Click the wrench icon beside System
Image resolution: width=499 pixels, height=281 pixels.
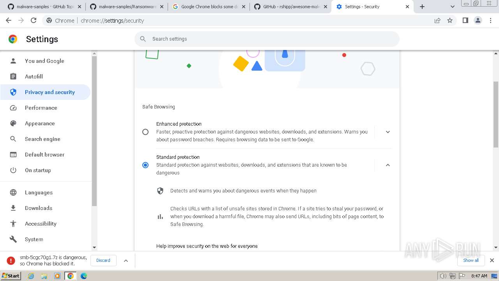coord(13,239)
